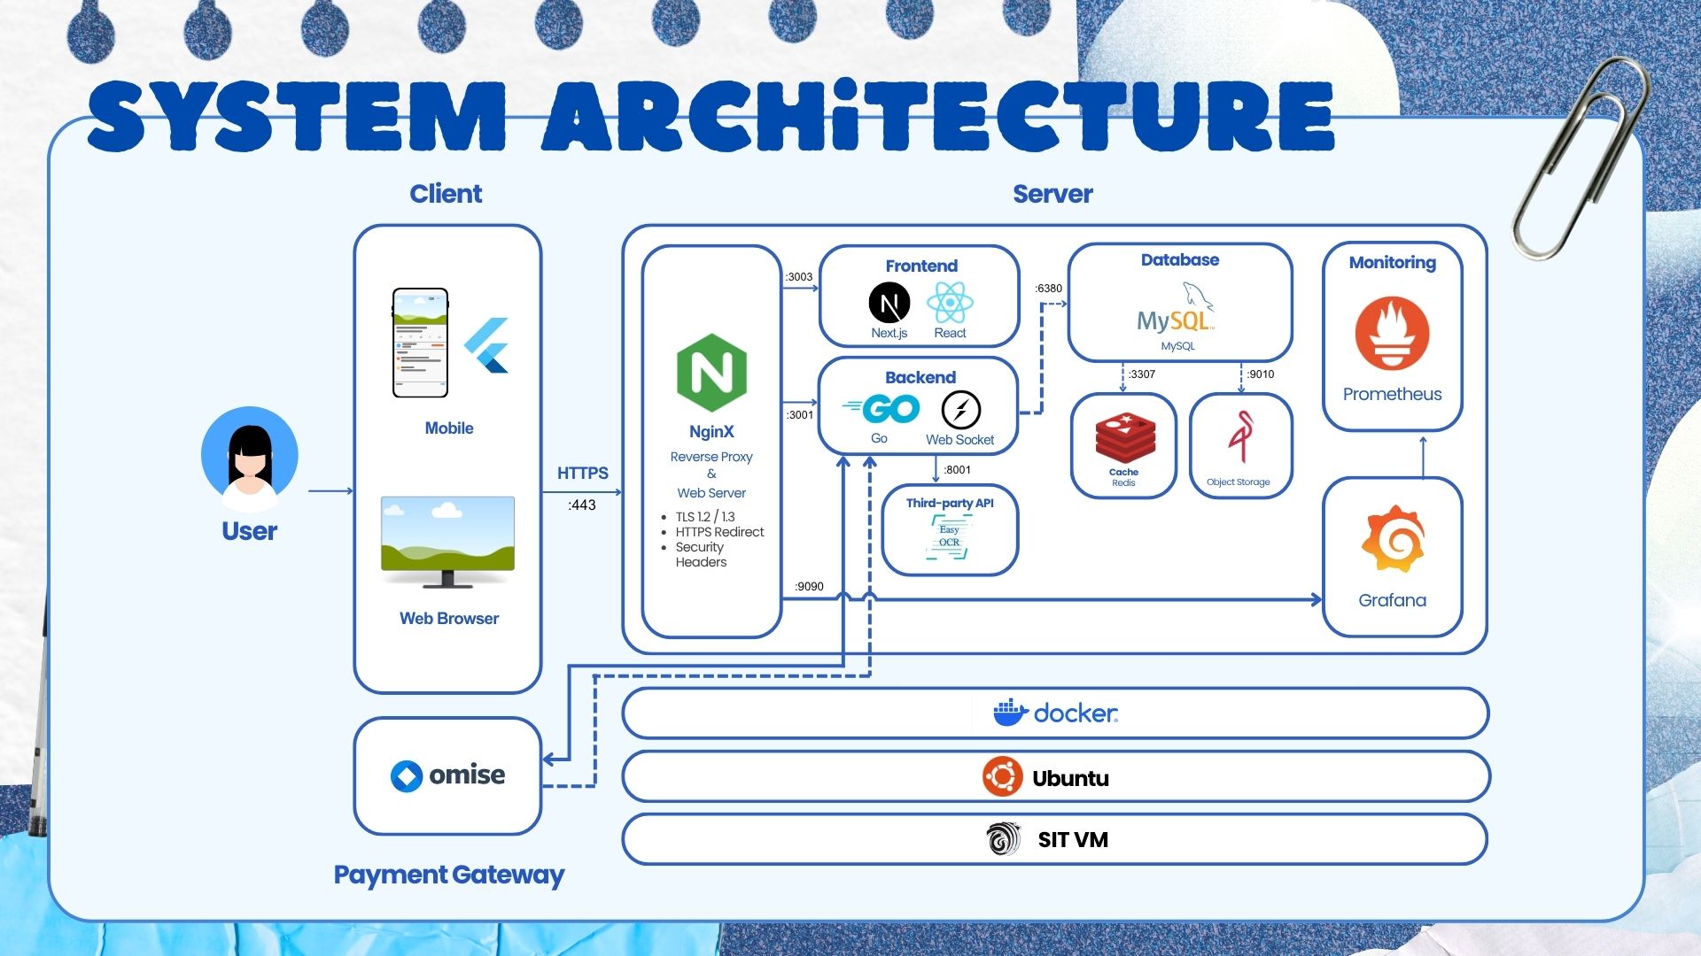This screenshot has height=956, width=1701.
Task: Click the Object Storage flamingo icon
Action: (1240, 437)
